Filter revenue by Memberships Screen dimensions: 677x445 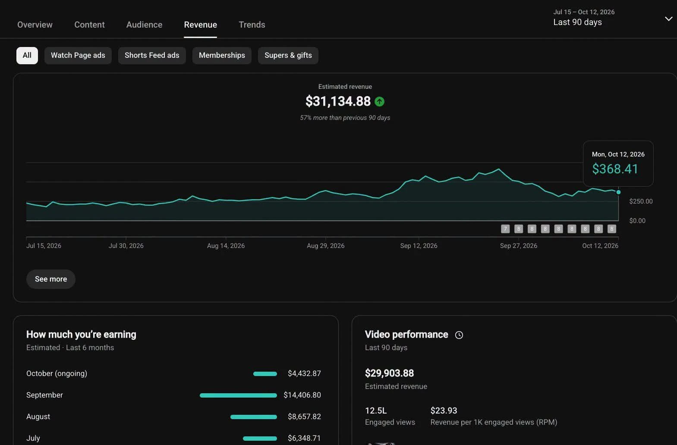tap(222, 55)
